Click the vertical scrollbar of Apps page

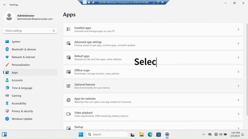(x=247, y=69)
